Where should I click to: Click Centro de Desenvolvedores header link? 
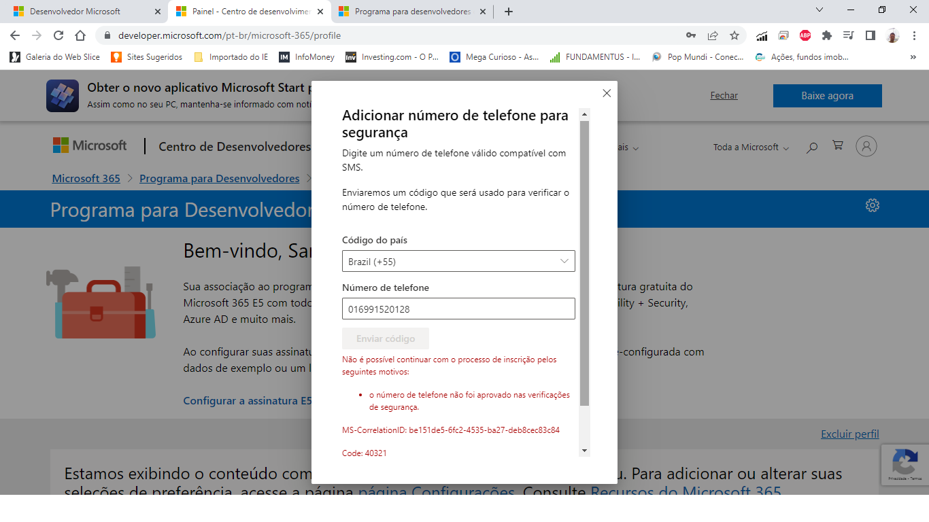(x=235, y=147)
